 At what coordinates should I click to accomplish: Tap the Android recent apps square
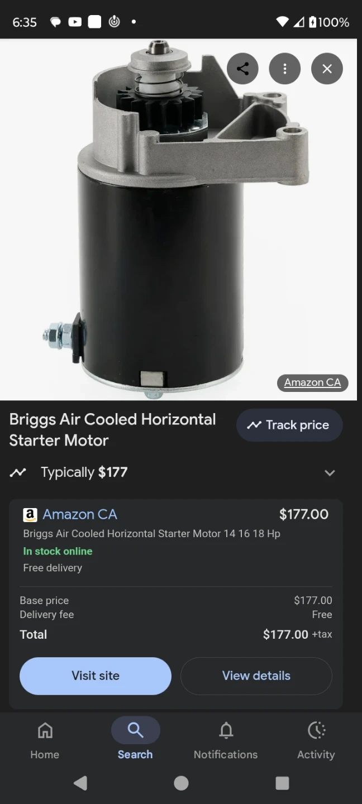pos(282,783)
